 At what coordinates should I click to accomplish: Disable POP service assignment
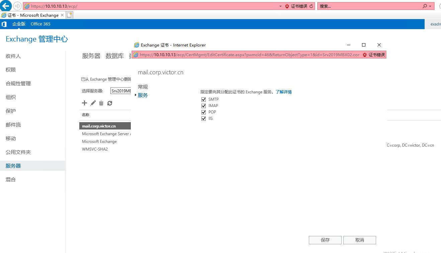[204, 112]
